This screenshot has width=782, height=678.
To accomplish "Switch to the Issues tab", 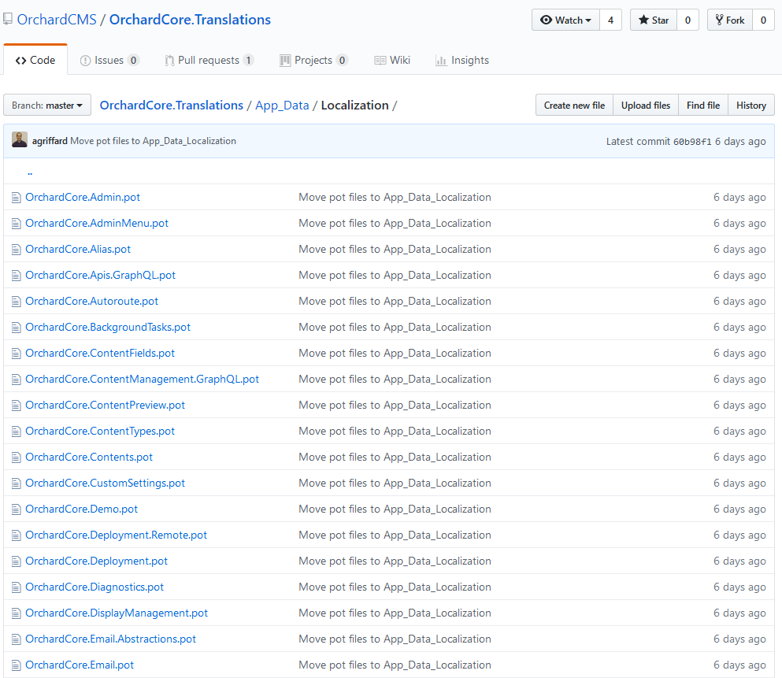I will tap(109, 61).
